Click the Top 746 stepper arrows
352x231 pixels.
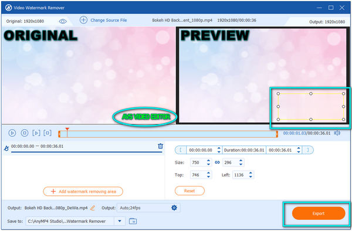coord(208,175)
